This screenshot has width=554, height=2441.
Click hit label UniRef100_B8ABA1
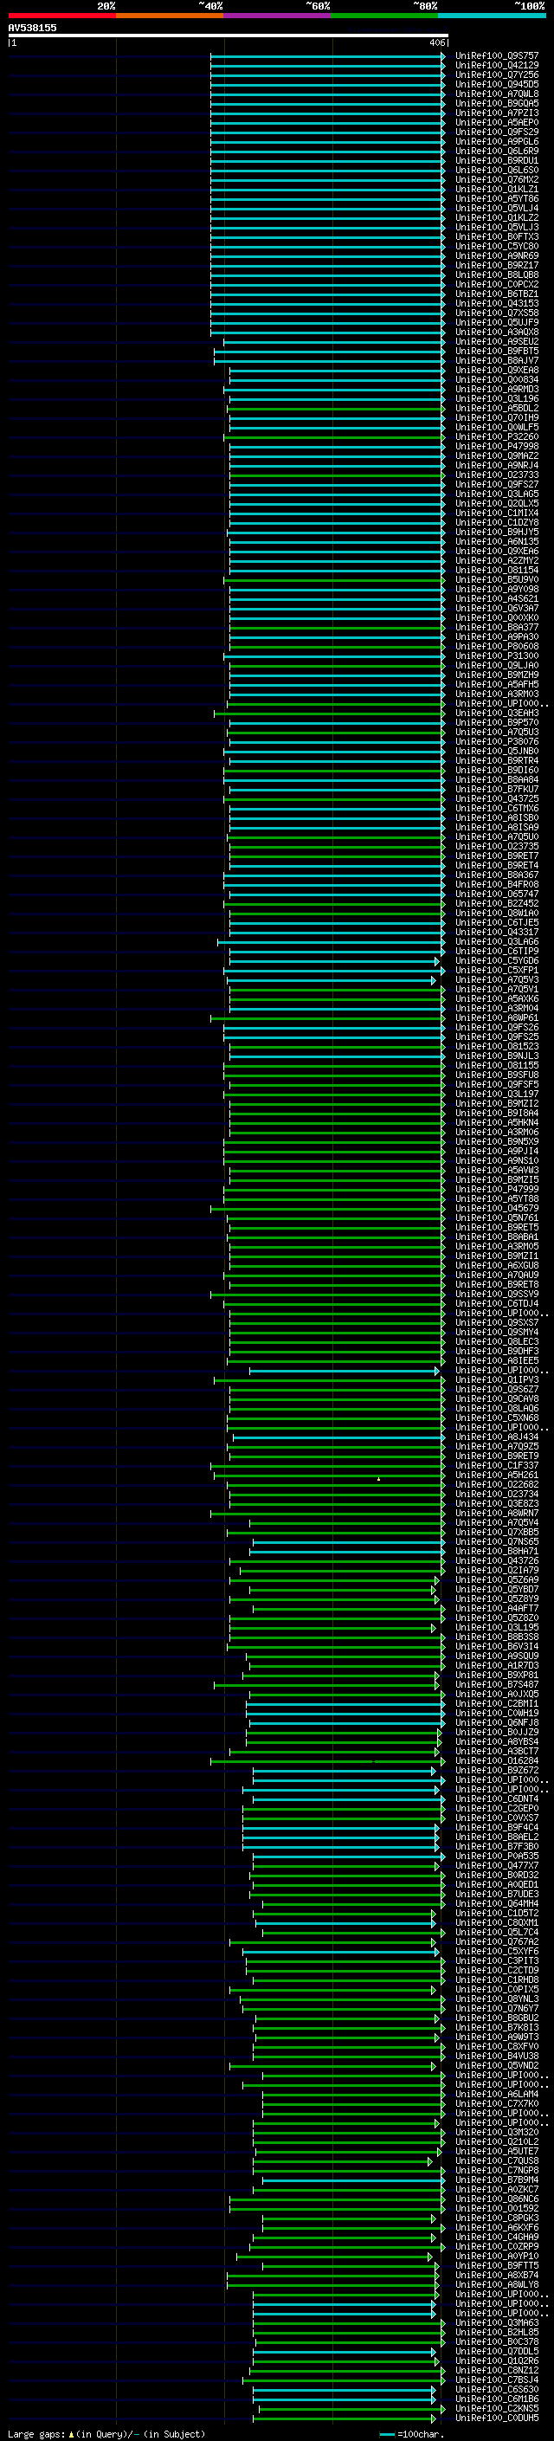click(497, 1237)
